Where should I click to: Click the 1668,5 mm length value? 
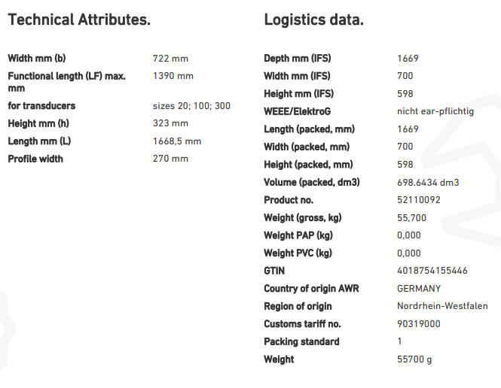[x=177, y=141]
